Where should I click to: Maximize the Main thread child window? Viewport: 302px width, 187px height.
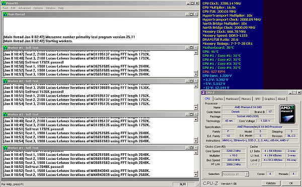coord(191,14)
